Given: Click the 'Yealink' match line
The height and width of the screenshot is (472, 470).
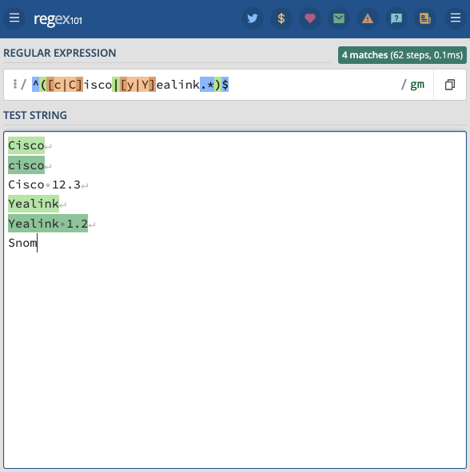Looking at the screenshot, I should pyautogui.click(x=34, y=204).
